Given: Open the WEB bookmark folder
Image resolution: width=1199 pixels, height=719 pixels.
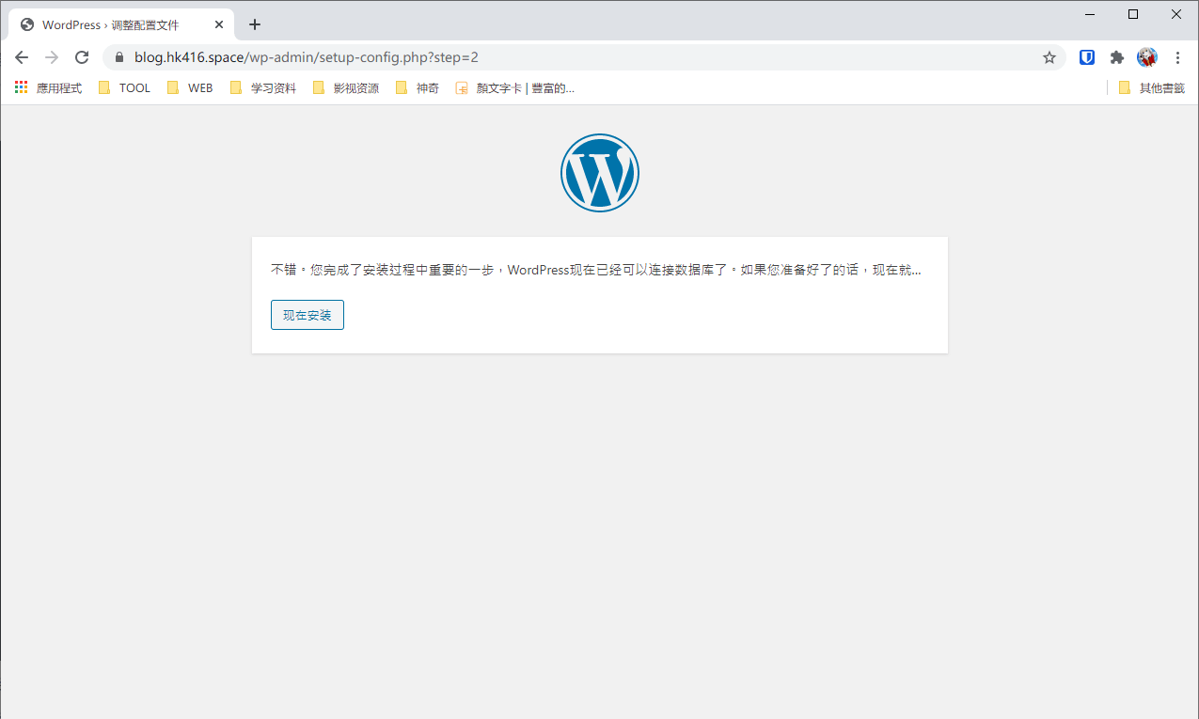Looking at the screenshot, I should click(x=190, y=87).
